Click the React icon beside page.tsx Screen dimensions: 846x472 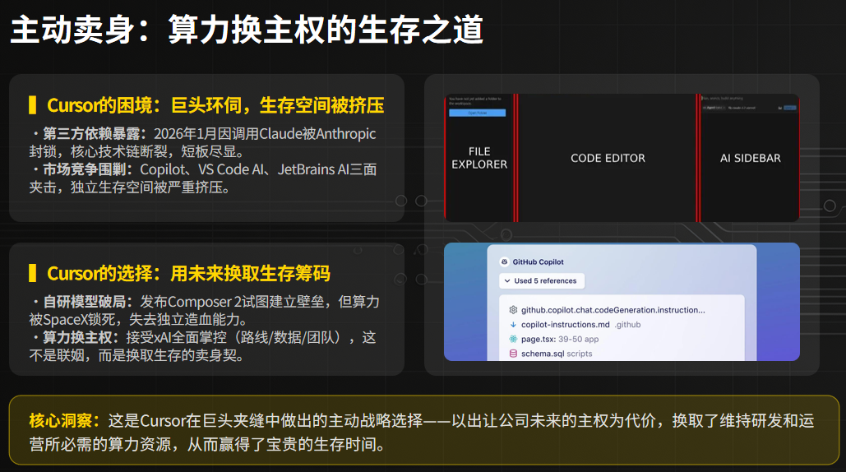(x=513, y=339)
